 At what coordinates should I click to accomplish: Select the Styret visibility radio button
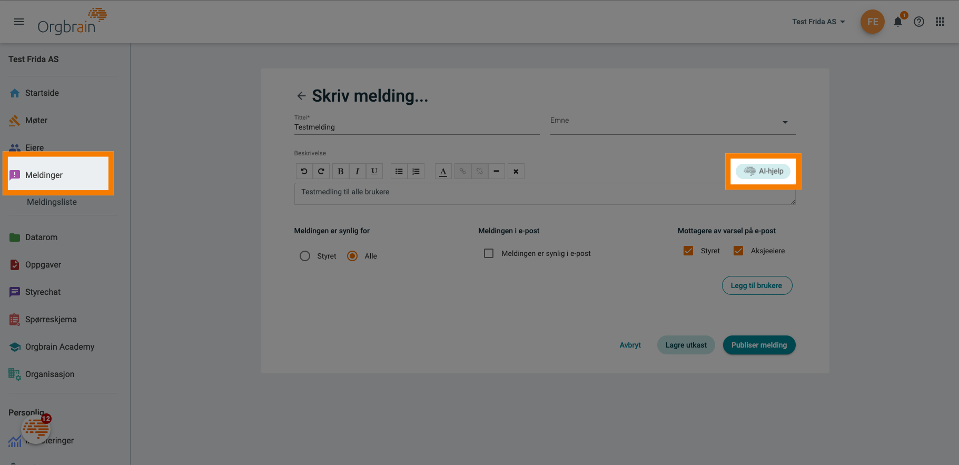point(305,256)
